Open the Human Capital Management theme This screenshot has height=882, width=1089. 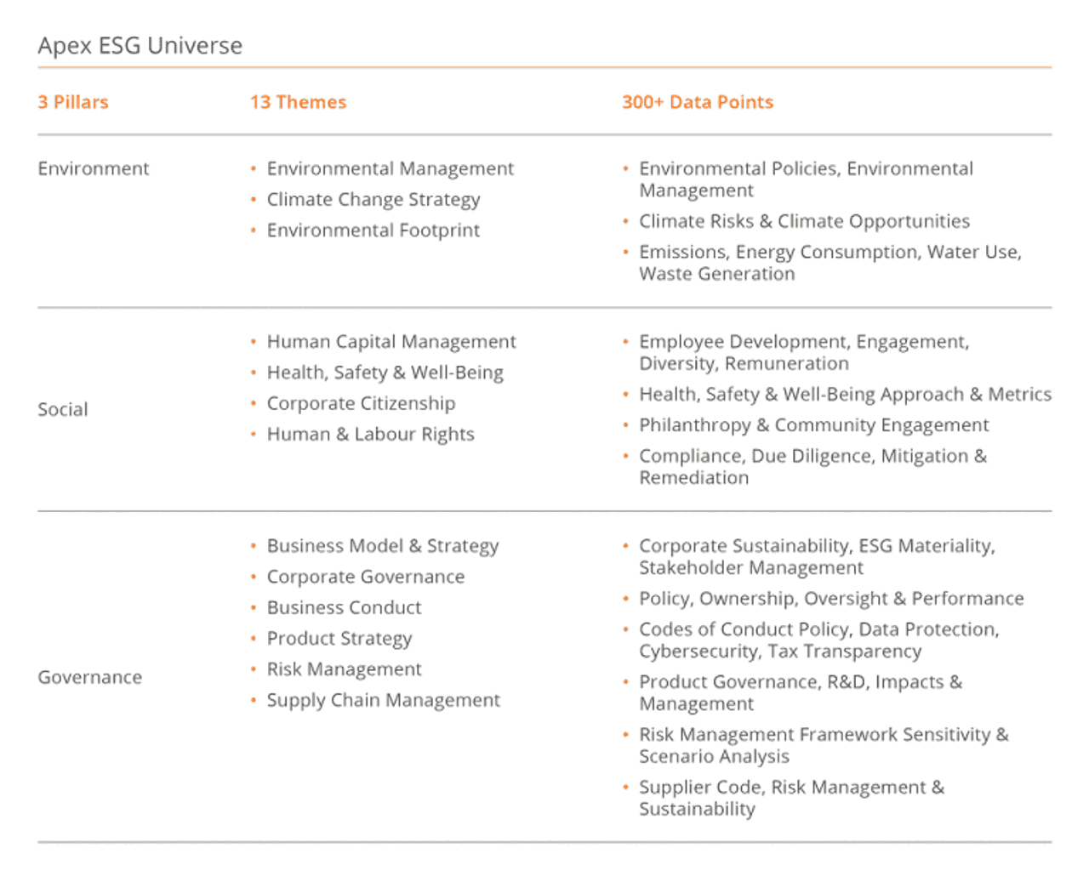point(391,341)
